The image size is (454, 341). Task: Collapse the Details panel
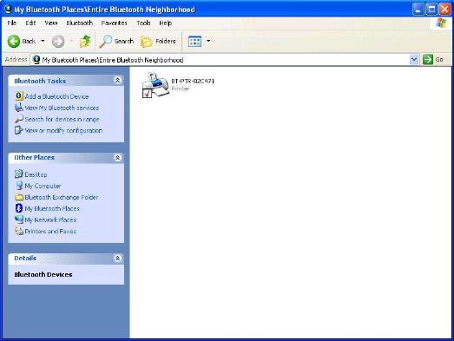pyautogui.click(x=117, y=259)
